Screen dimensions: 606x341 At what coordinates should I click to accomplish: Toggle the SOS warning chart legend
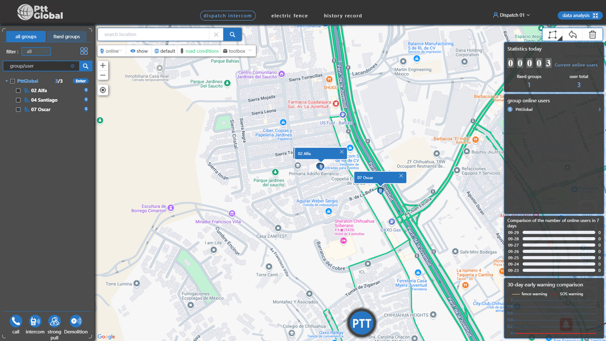point(567,294)
